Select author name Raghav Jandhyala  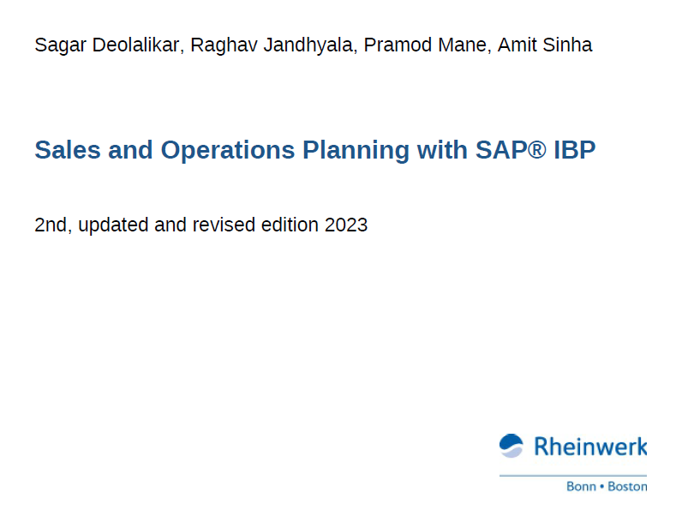272,45
